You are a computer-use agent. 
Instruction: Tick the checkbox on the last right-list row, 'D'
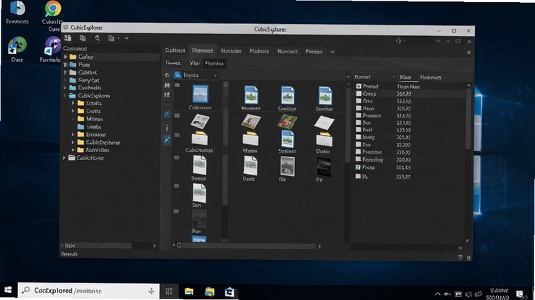358,176
